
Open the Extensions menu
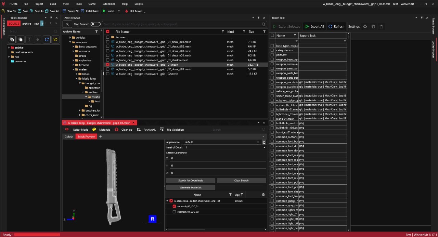[108, 4]
